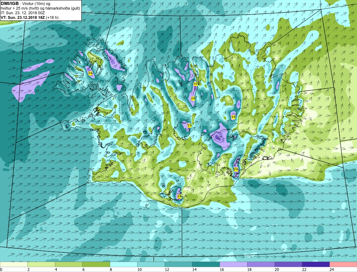Click the '(+18 h)' forecast offset text
The width and height of the screenshot is (357, 272).
pos(52,17)
